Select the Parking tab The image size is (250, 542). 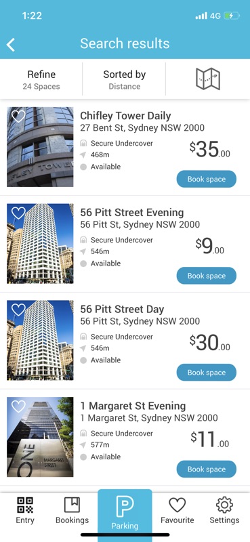coord(125,514)
